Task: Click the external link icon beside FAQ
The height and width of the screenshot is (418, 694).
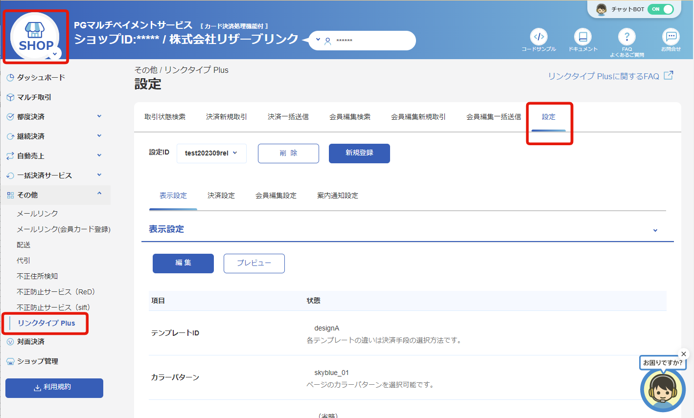Action: pos(669,75)
